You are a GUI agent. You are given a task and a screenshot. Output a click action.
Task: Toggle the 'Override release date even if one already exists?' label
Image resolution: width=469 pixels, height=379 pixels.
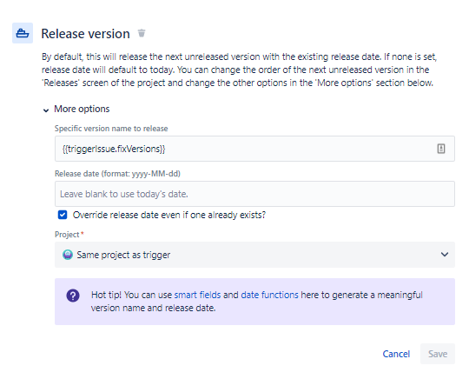click(x=169, y=215)
